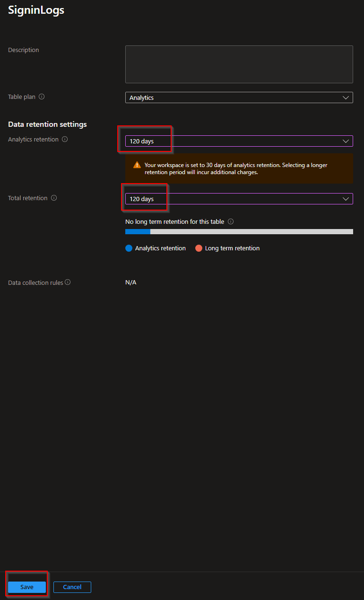
Task: Click the blue segment of the retention bar
Action: pos(138,232)
